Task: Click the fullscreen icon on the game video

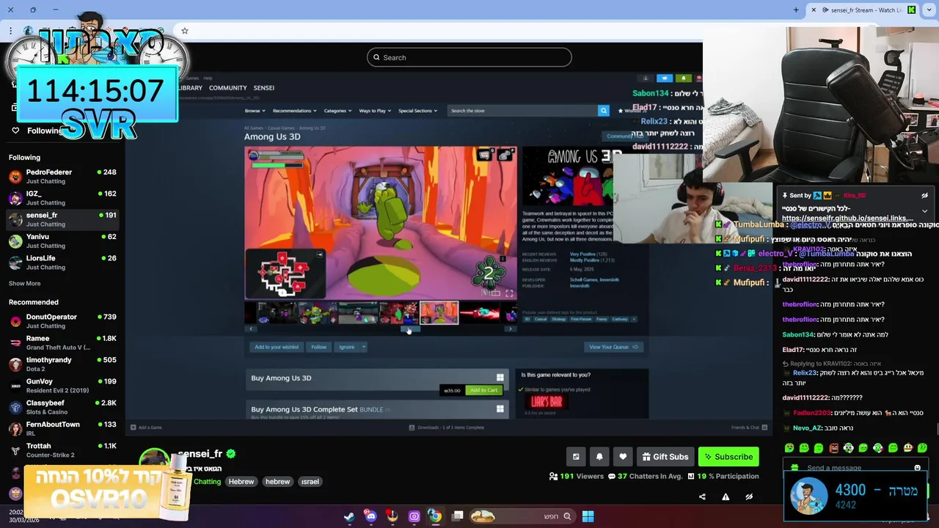Action: pos(509,293)
